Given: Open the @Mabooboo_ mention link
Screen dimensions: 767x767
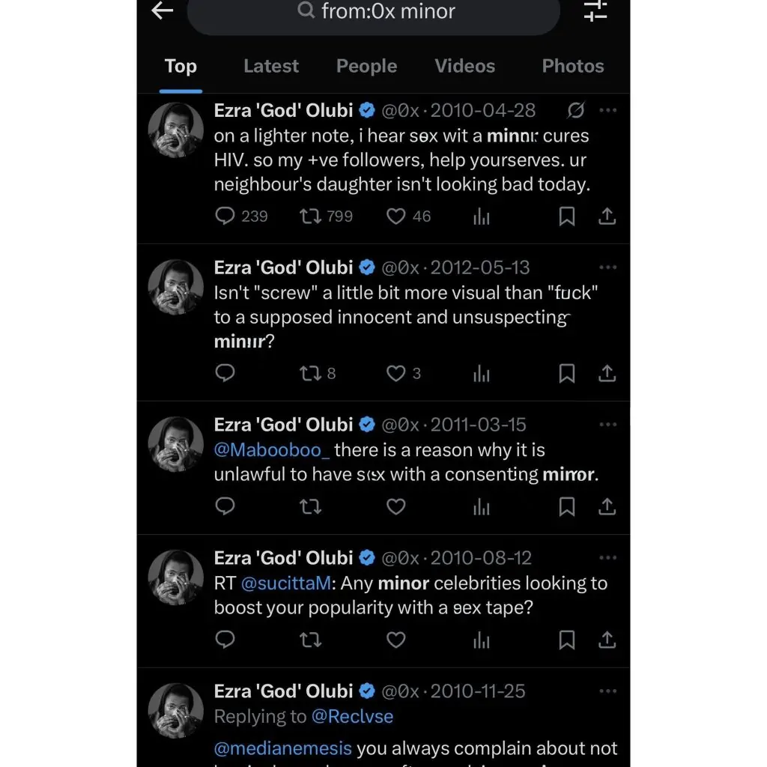Looking at the screenshot, I should [272, 450].
